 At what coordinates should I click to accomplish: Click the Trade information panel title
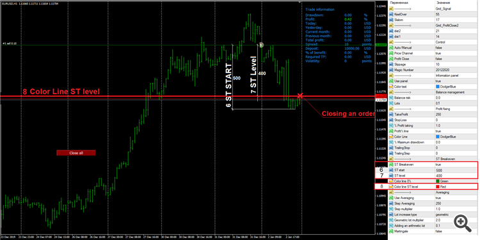(320, 10)
